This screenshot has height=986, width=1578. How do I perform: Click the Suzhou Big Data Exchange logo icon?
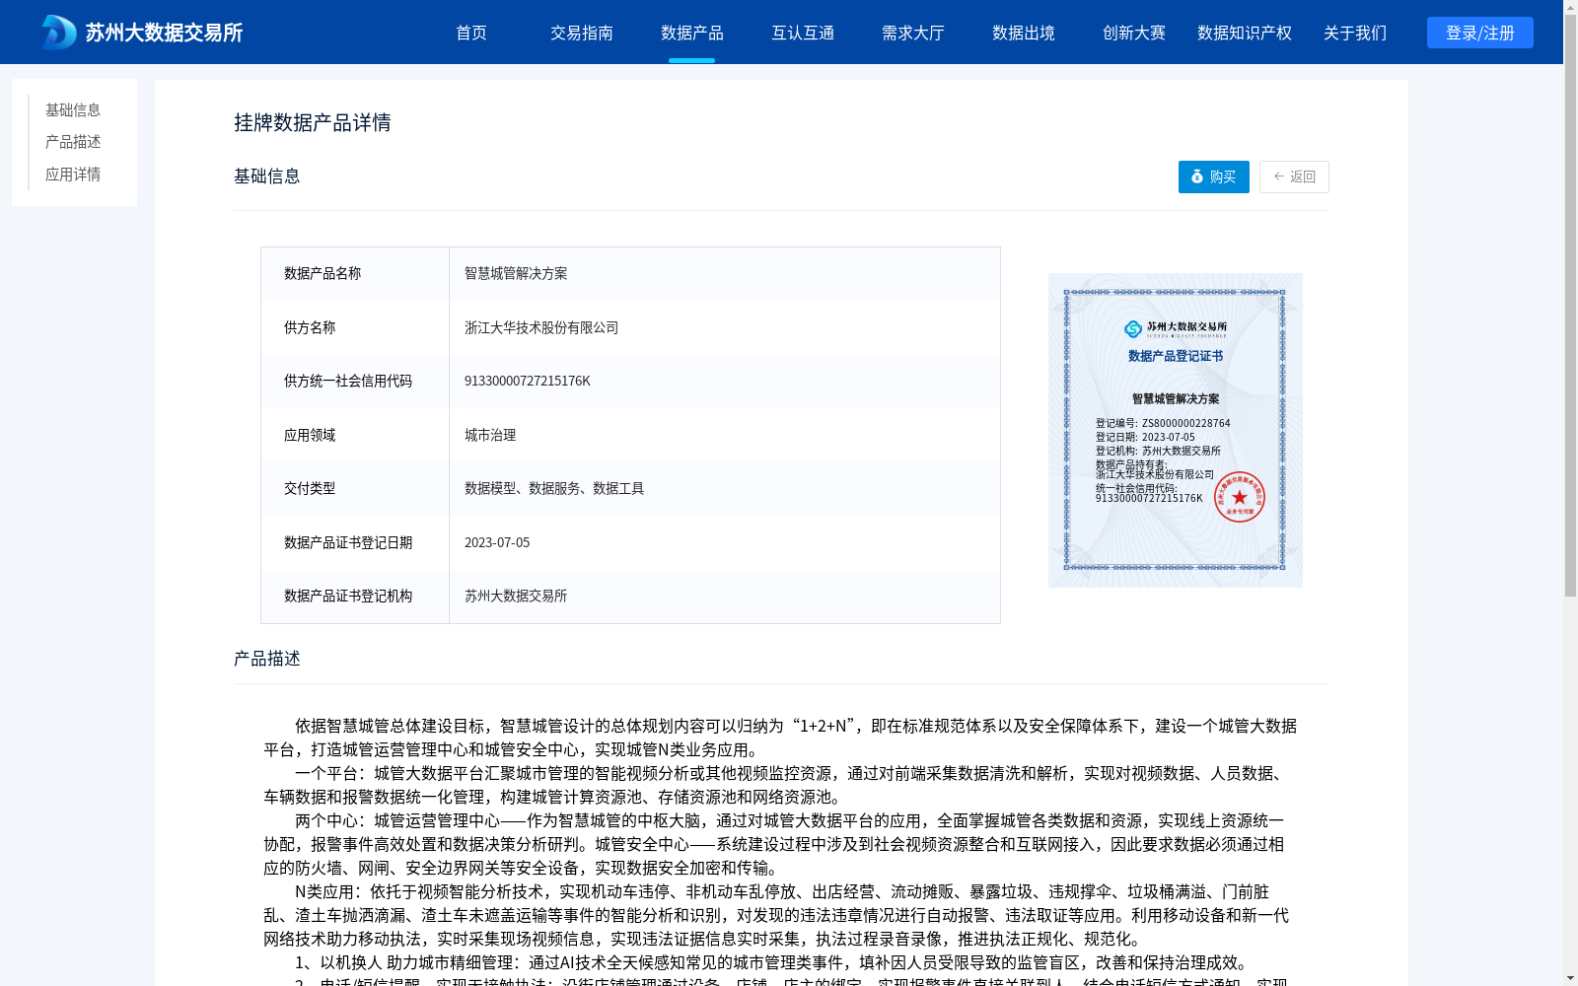point(58,33)
